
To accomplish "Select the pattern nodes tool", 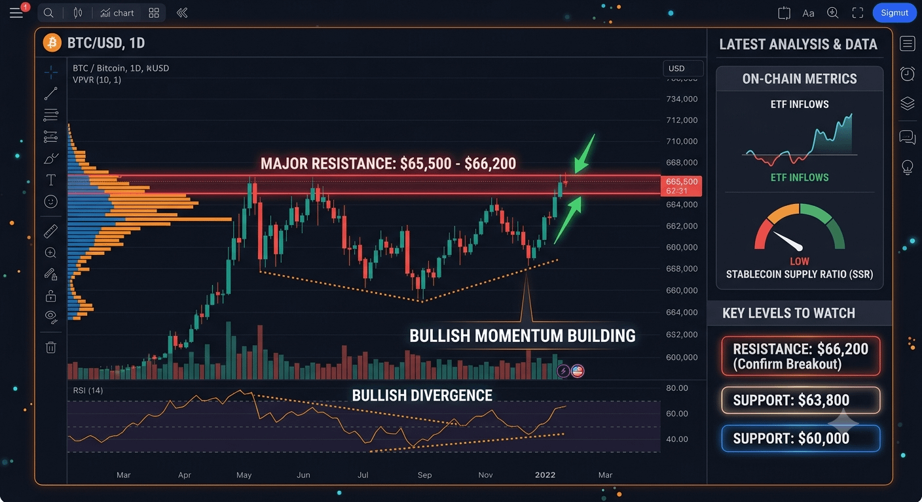I will tap(50, 137).
